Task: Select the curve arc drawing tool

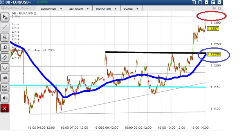Action: [5, 68]
